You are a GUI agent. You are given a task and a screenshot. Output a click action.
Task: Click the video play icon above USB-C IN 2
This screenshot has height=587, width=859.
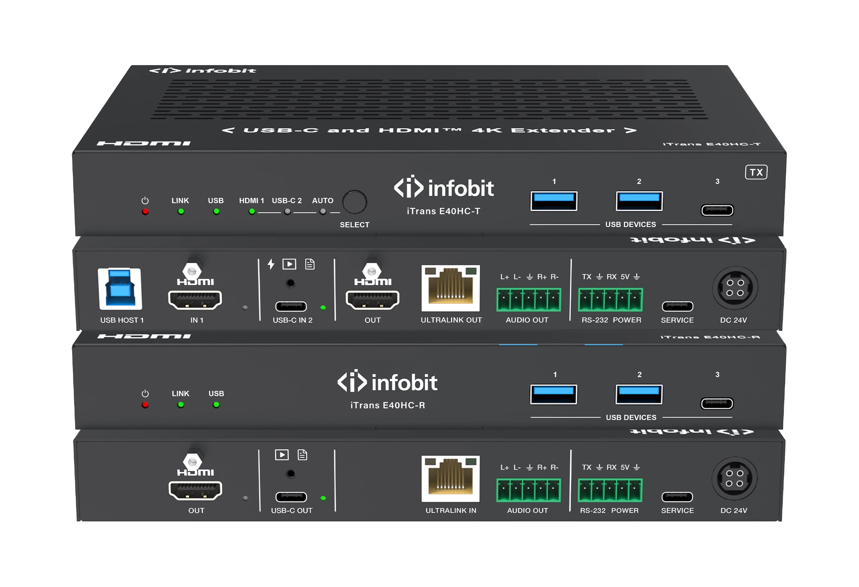(289, 264)
